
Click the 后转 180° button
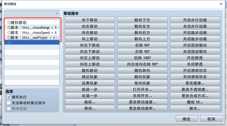tap(143, 58)
